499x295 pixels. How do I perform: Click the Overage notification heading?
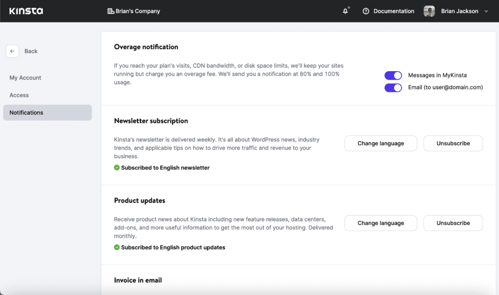click(146, 47)
